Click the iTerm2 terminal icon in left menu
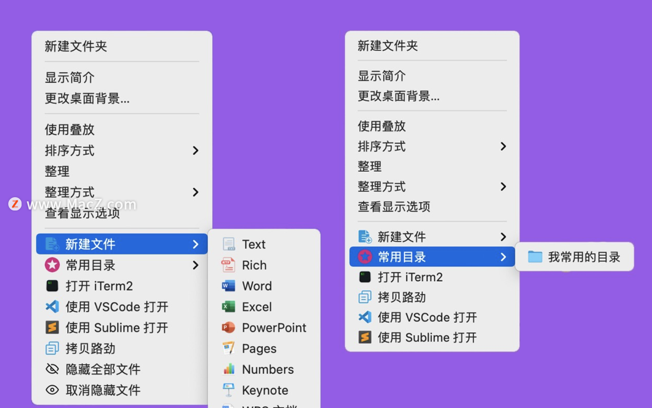The width and height of the screenshot is (652, 408). pos(52,286)
